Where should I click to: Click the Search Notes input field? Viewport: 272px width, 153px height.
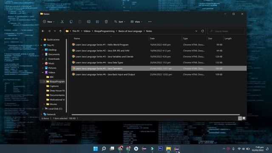click(x=226, y=31)
